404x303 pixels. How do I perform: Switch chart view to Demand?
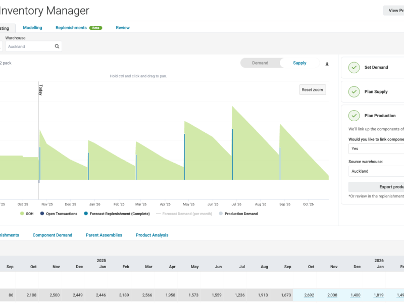(x=260, y=63)
